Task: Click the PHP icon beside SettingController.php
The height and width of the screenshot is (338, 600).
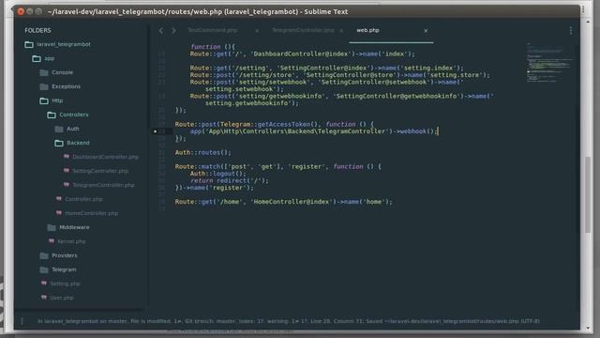Action: [x=67, y=171]
